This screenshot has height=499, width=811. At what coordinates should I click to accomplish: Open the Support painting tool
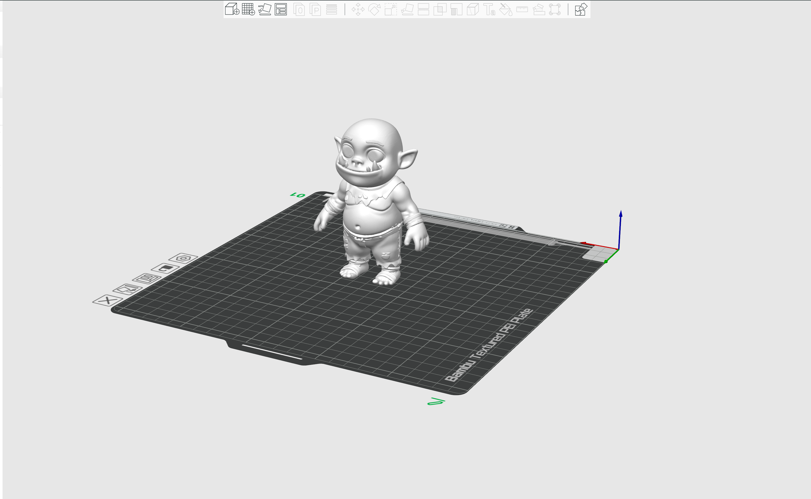tap(455, 10)
